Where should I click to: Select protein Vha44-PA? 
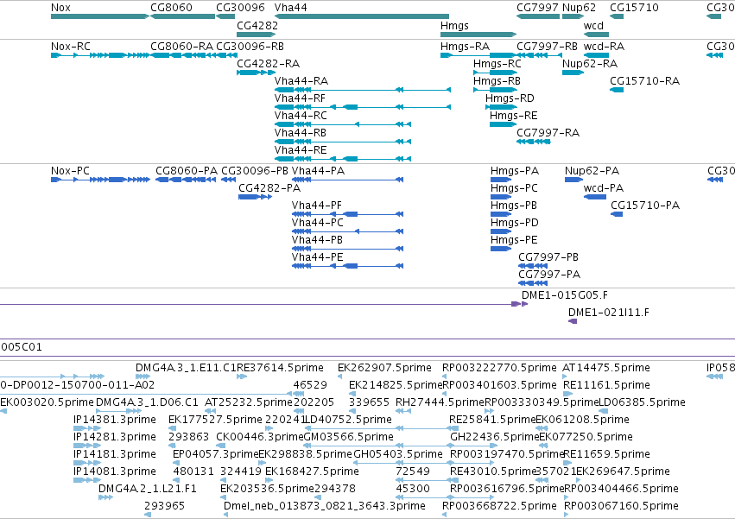[x=319, y=171]
